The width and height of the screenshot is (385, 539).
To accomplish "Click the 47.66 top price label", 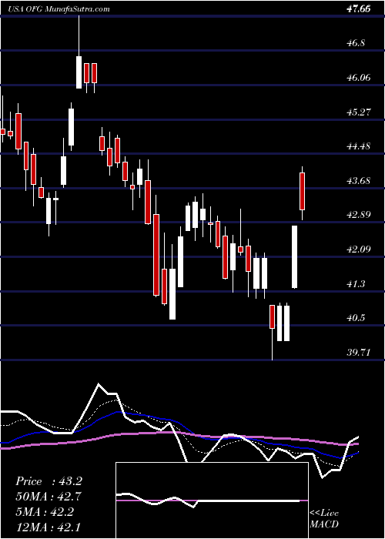I will point(358,9).
